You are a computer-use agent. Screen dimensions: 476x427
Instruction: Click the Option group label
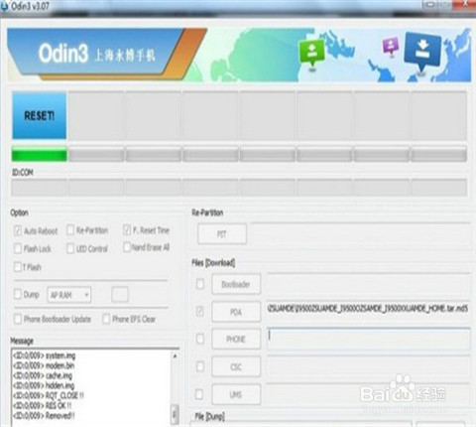click(x=19, y=213)
